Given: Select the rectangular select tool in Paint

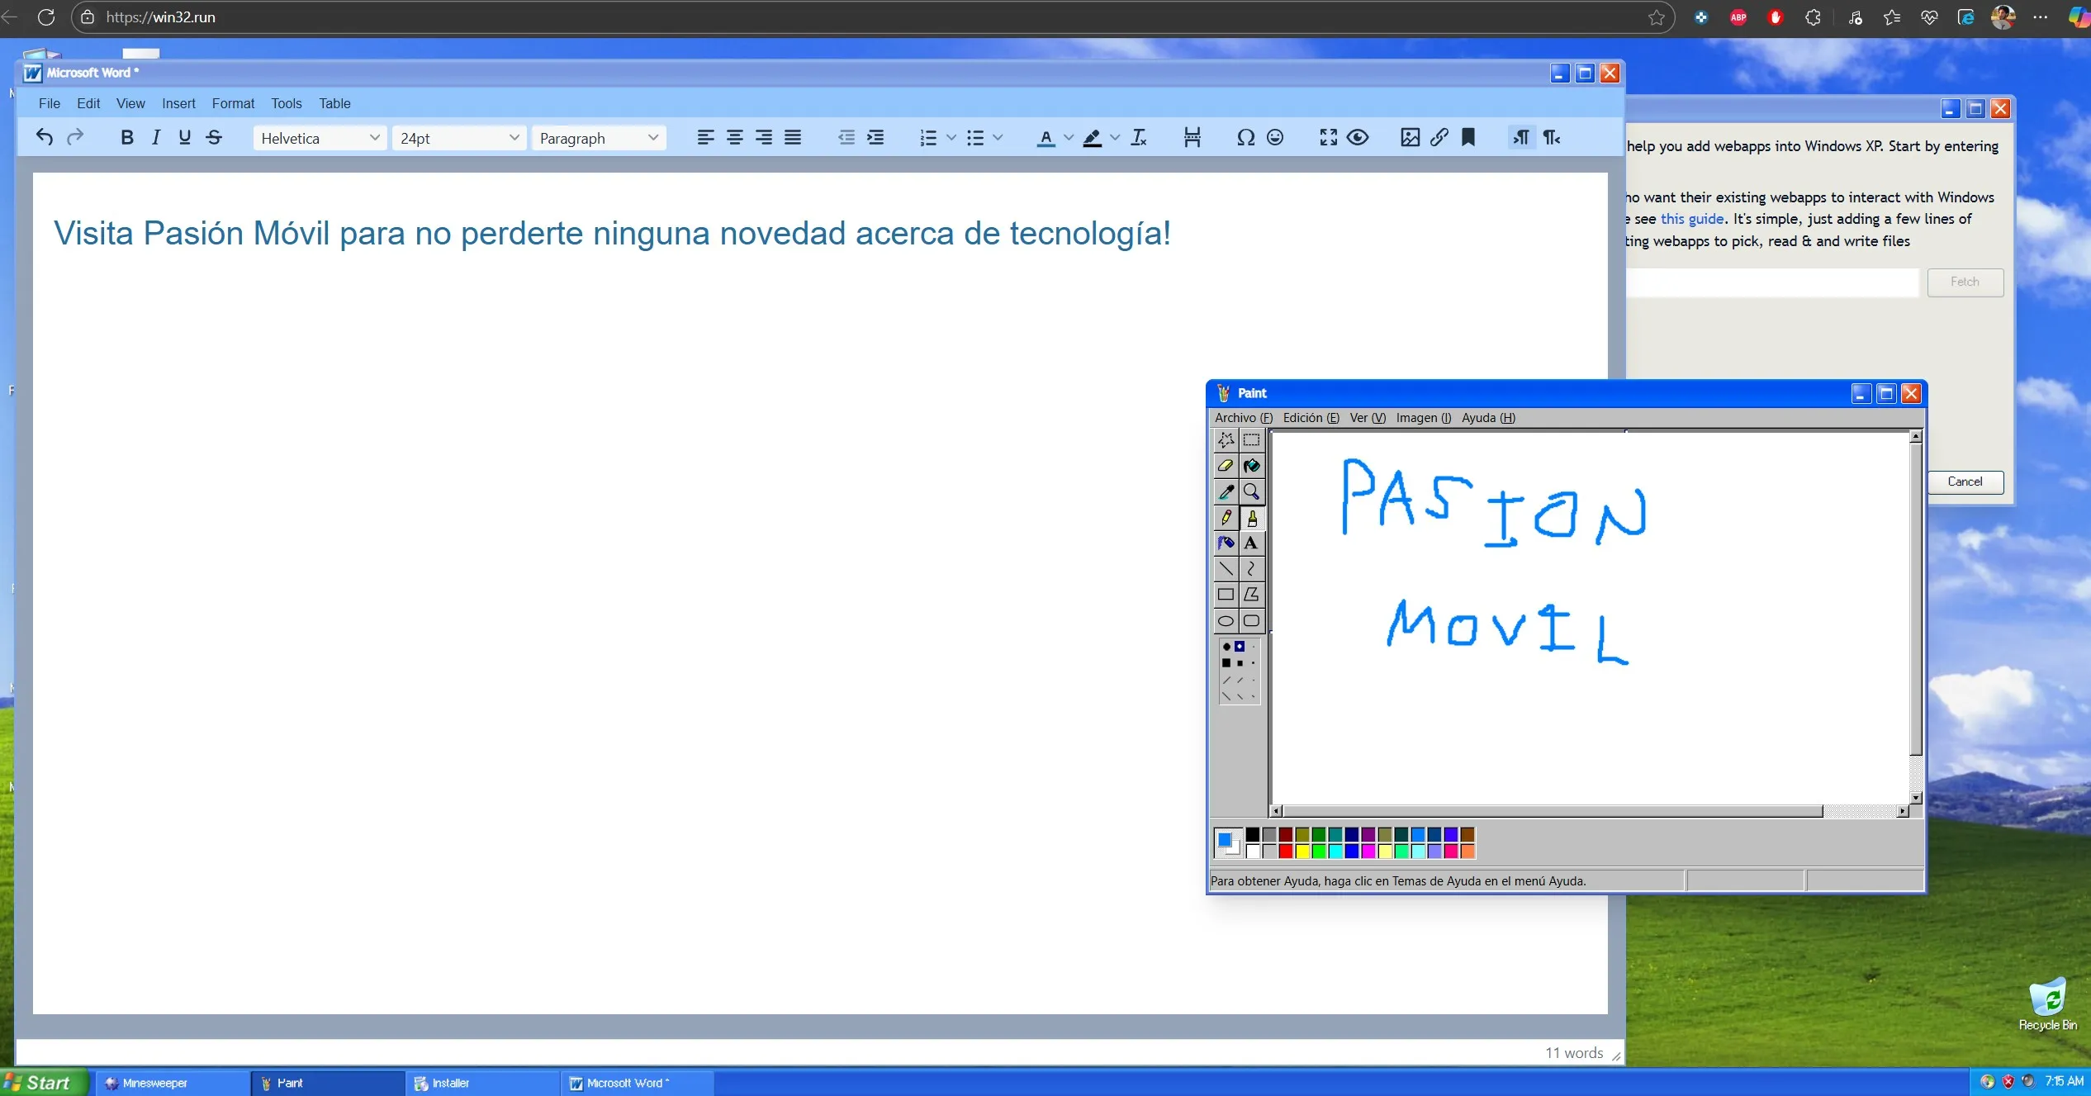Looking at the screenshot, I should pyautogui.click(x=1252, y=440).
